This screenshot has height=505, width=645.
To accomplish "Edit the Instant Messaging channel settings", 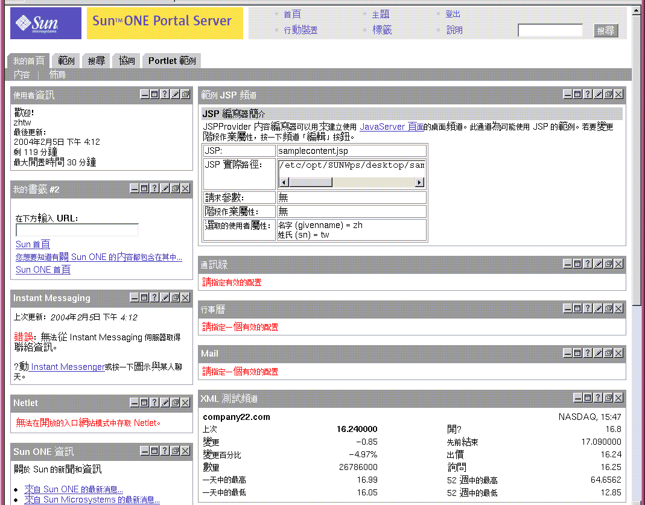I will pyautogui.click(x=165, y=297).
